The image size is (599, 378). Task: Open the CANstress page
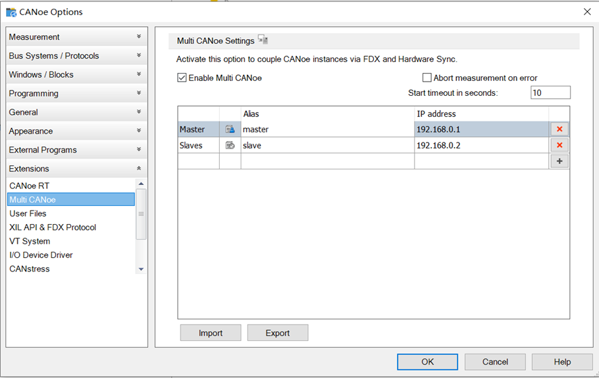(71, 269)
